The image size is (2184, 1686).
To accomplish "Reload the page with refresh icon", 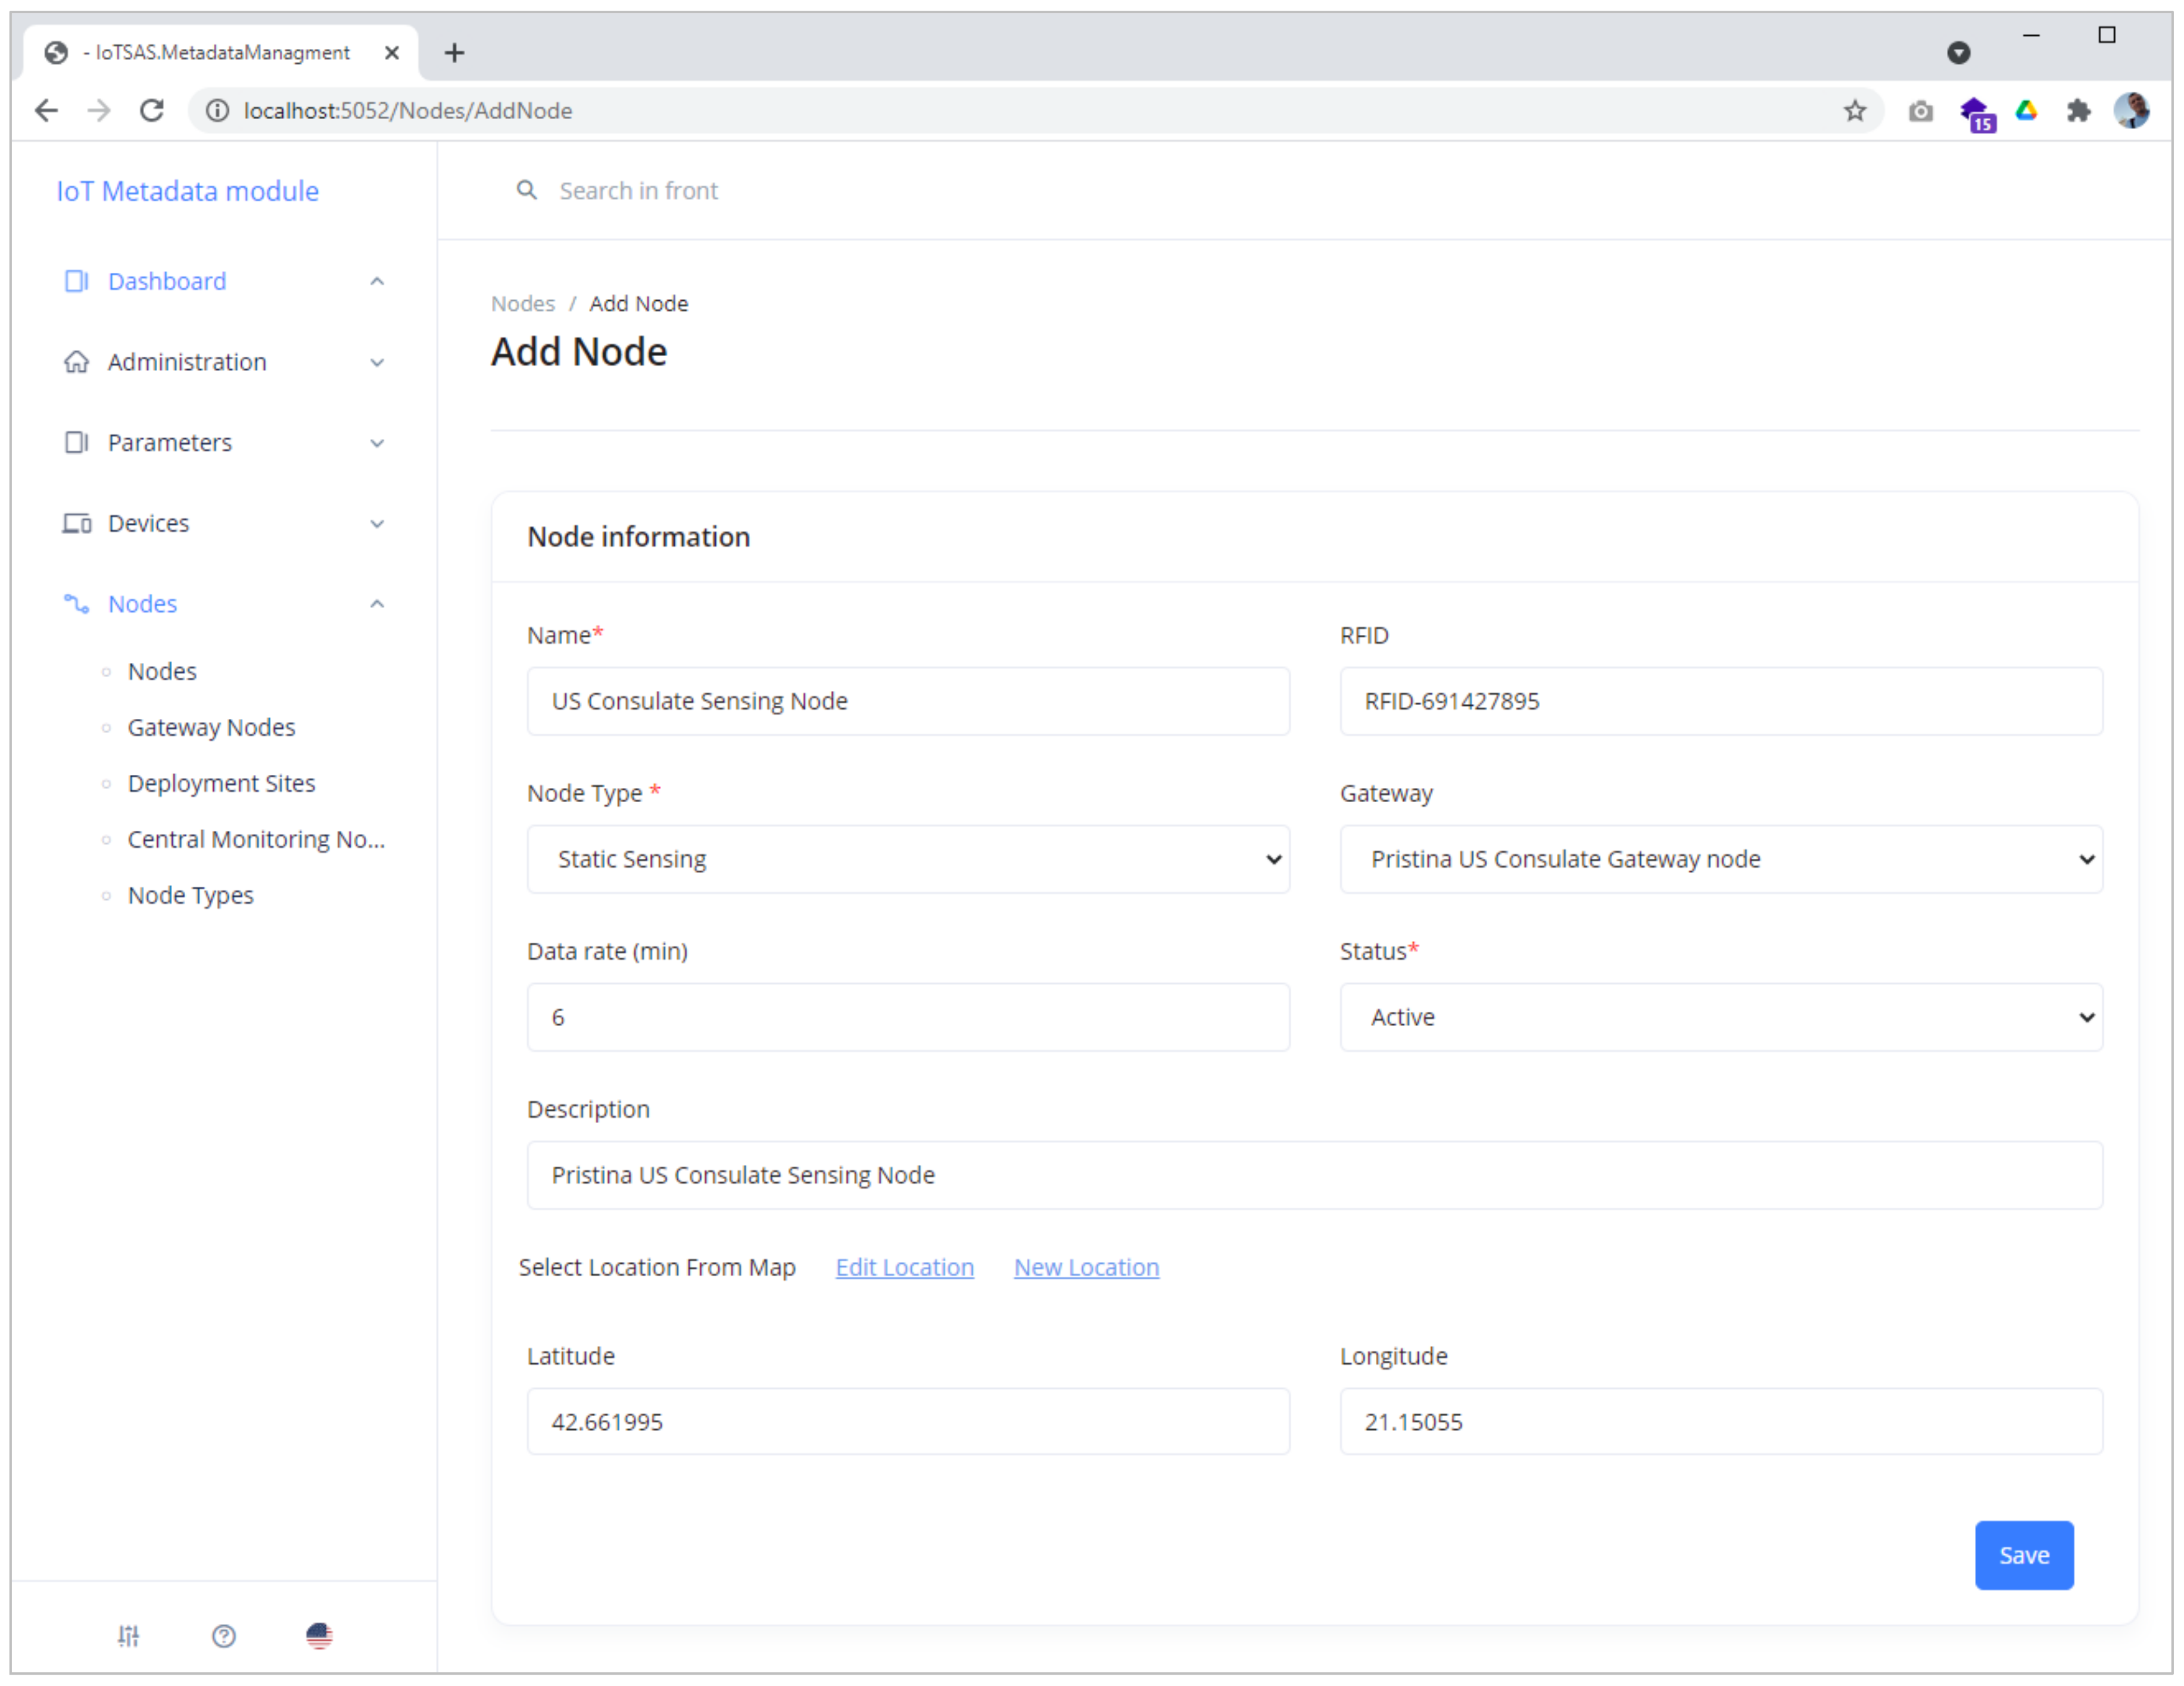I will click(x=152, y=111).
